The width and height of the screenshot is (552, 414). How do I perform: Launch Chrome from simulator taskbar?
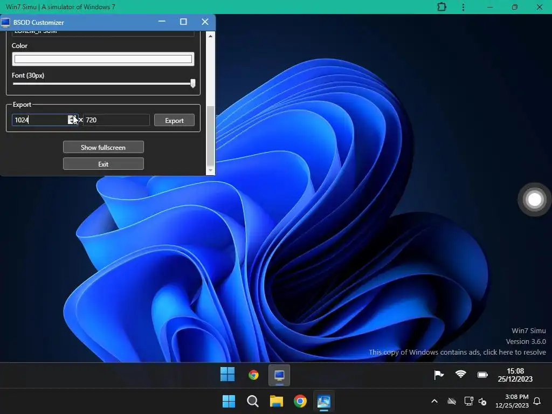click(253, 375)
